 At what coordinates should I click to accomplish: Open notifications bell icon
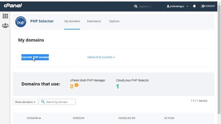pos(194,6)
